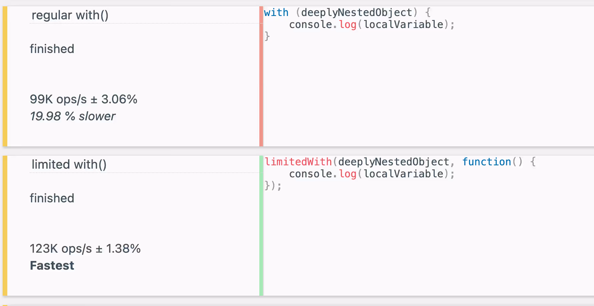Screen dimensions: 594x306
Task: Click the 'finished' status under regular with()
Action: point(52,49)
